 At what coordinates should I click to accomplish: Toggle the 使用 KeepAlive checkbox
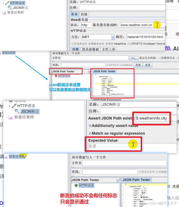point(107,44)
